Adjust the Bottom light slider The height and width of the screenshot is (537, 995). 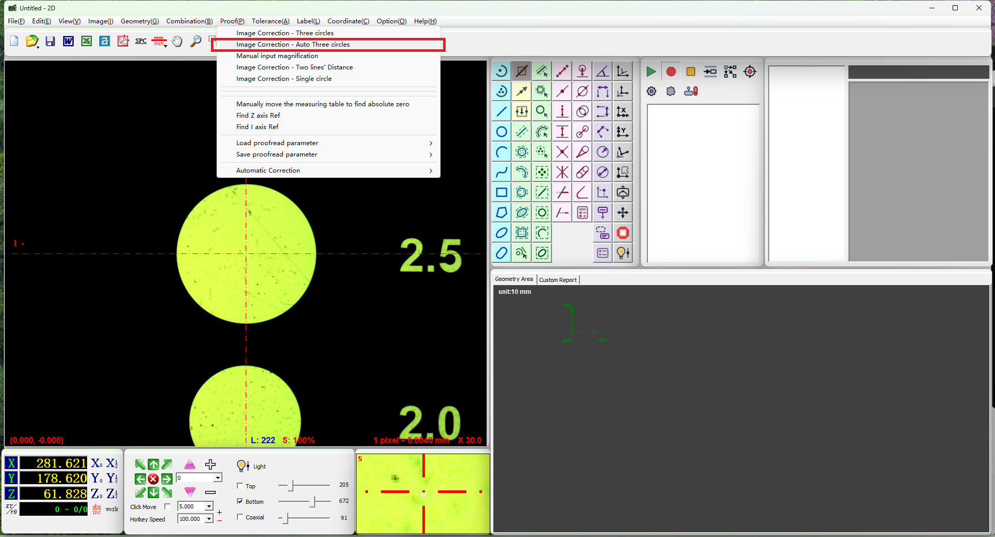(x=312, y=501)
